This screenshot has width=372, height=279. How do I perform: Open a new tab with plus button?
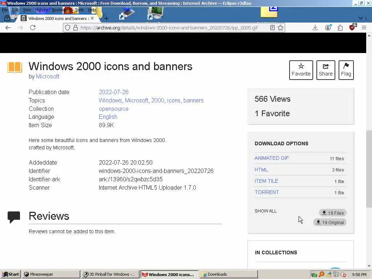106,18
